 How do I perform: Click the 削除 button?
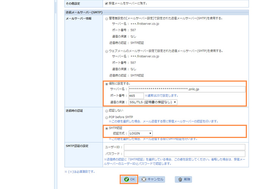(x=183, y=180)
